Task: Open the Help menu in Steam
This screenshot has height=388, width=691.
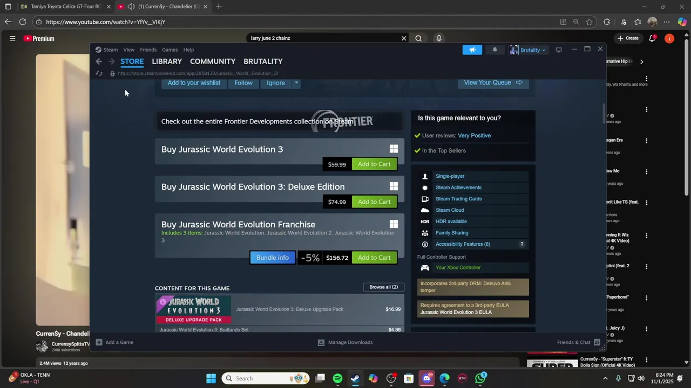Action: tap(188, 50)
